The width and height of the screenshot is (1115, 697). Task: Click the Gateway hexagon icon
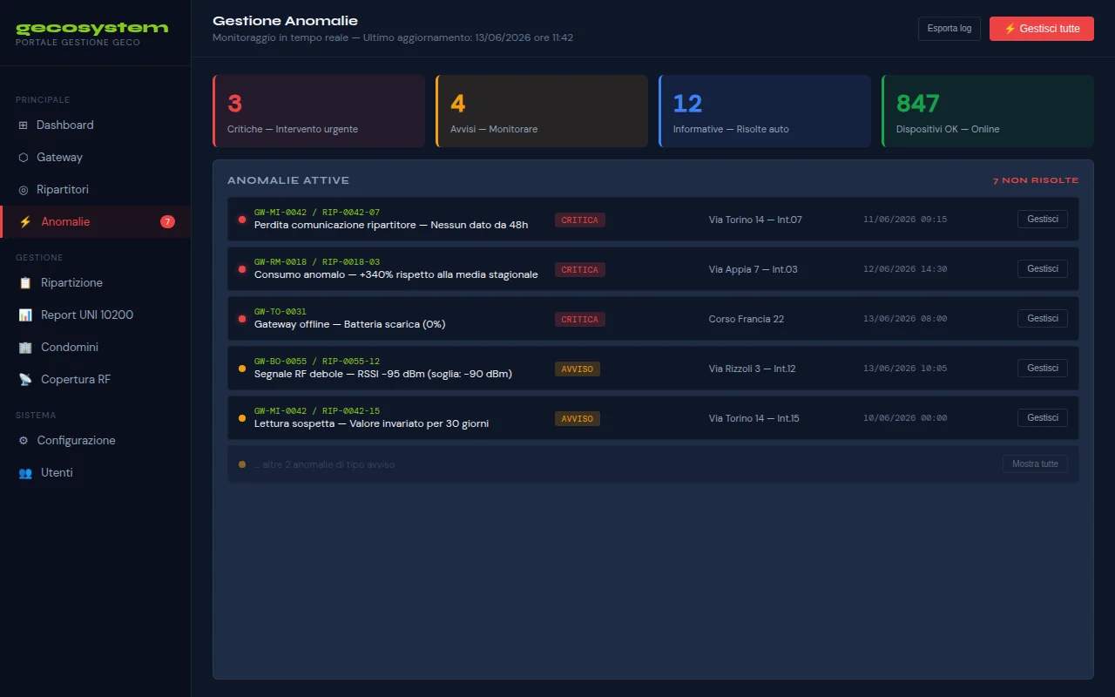24,158
